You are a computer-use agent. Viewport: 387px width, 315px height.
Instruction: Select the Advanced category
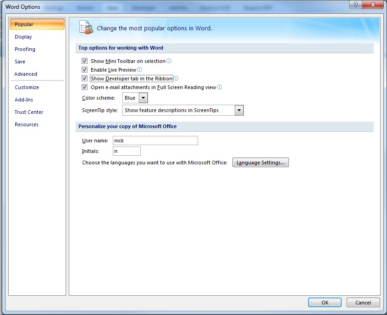(26, 74)
